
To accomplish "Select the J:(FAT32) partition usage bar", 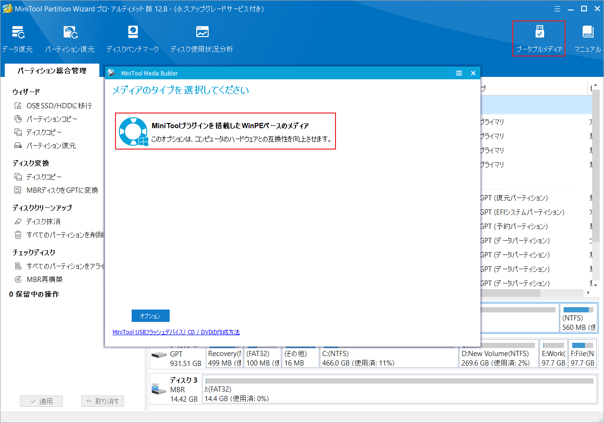I will click(x=398, y=381).
